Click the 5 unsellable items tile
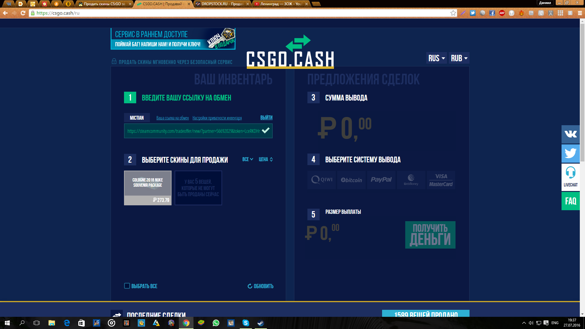Screen dimensions: 585x329 [x=198, y=188]
